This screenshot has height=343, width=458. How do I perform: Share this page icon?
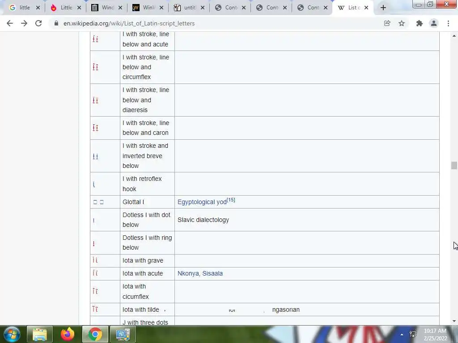tap(387, 23)
